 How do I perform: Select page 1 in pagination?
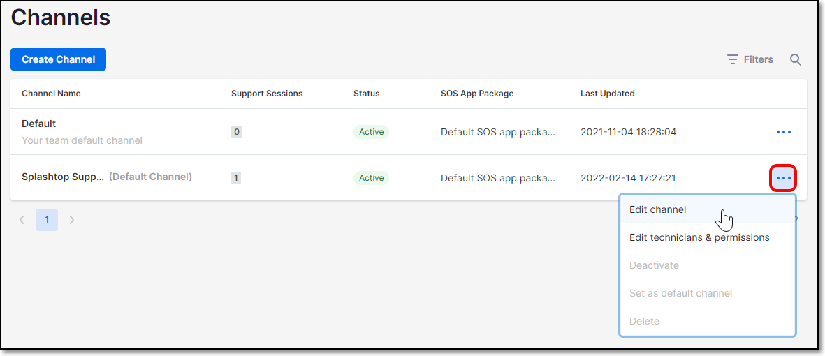click(x=47, y=220)
